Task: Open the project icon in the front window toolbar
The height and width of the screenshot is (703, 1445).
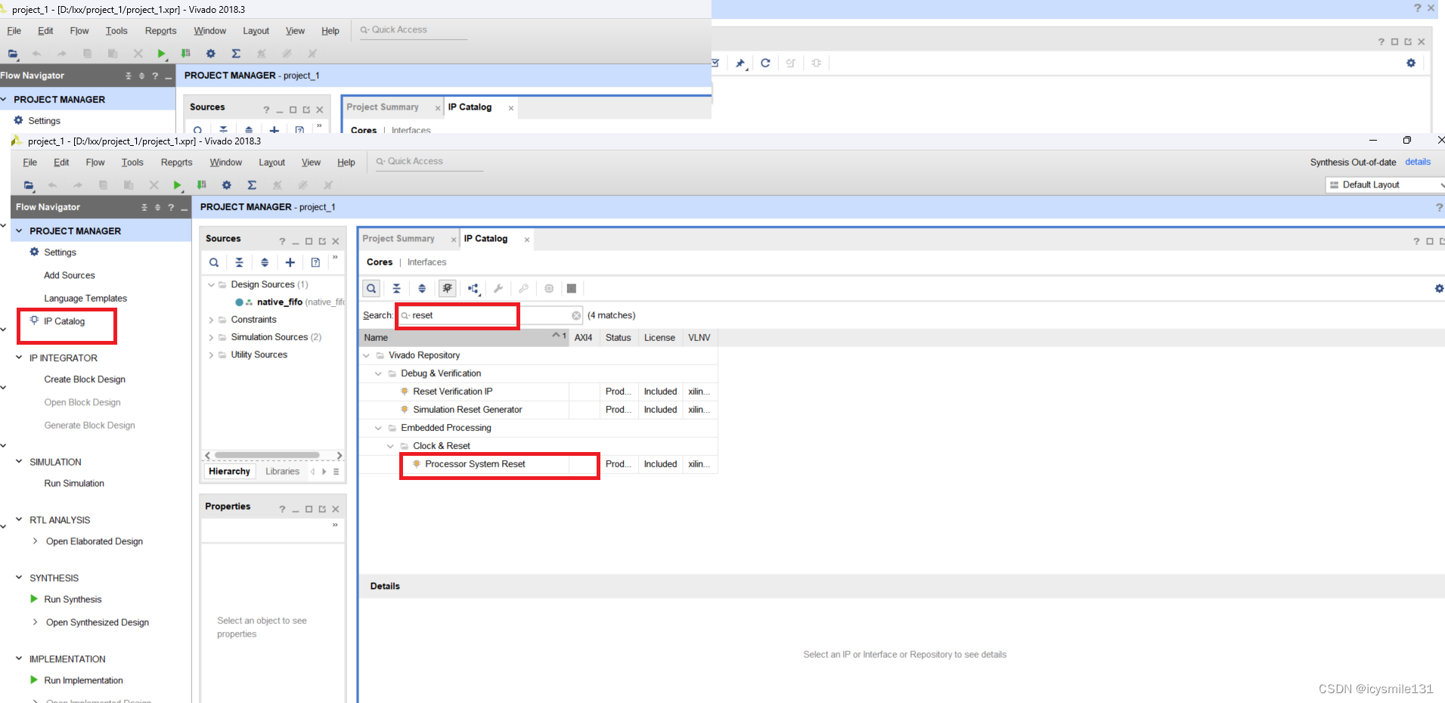Action: coord(29,185)
